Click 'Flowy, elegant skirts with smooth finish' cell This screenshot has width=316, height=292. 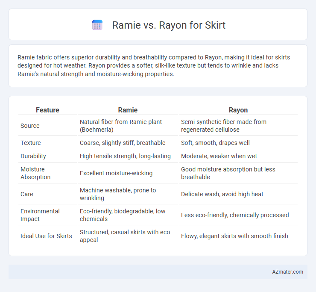234,236
